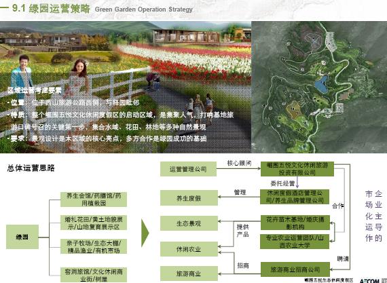The image size is (387, 283).
Task: Click the 休闲度假酒店管理公司 box
Action: tap(295, 197)
